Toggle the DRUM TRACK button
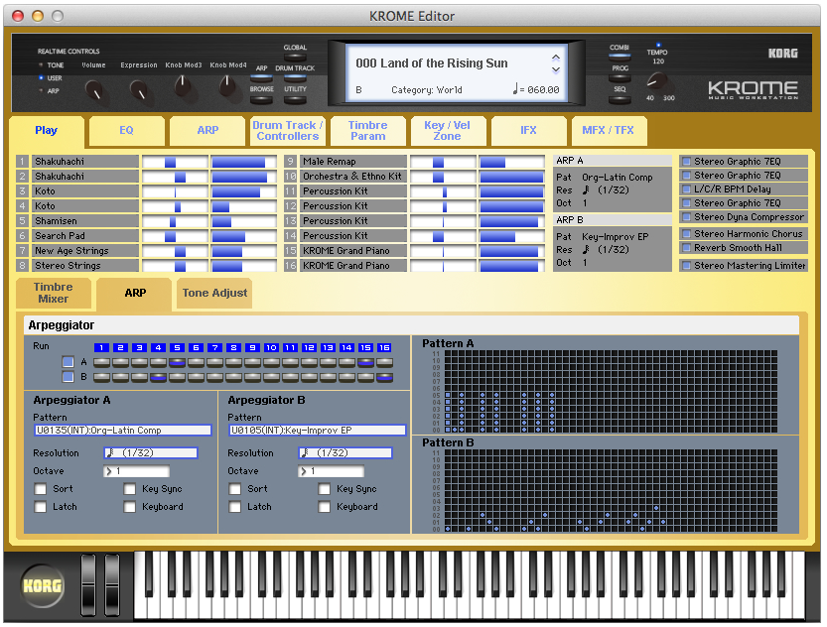This screenshot has height=627, width=827. pyautogui.click(x=295, y=78)
